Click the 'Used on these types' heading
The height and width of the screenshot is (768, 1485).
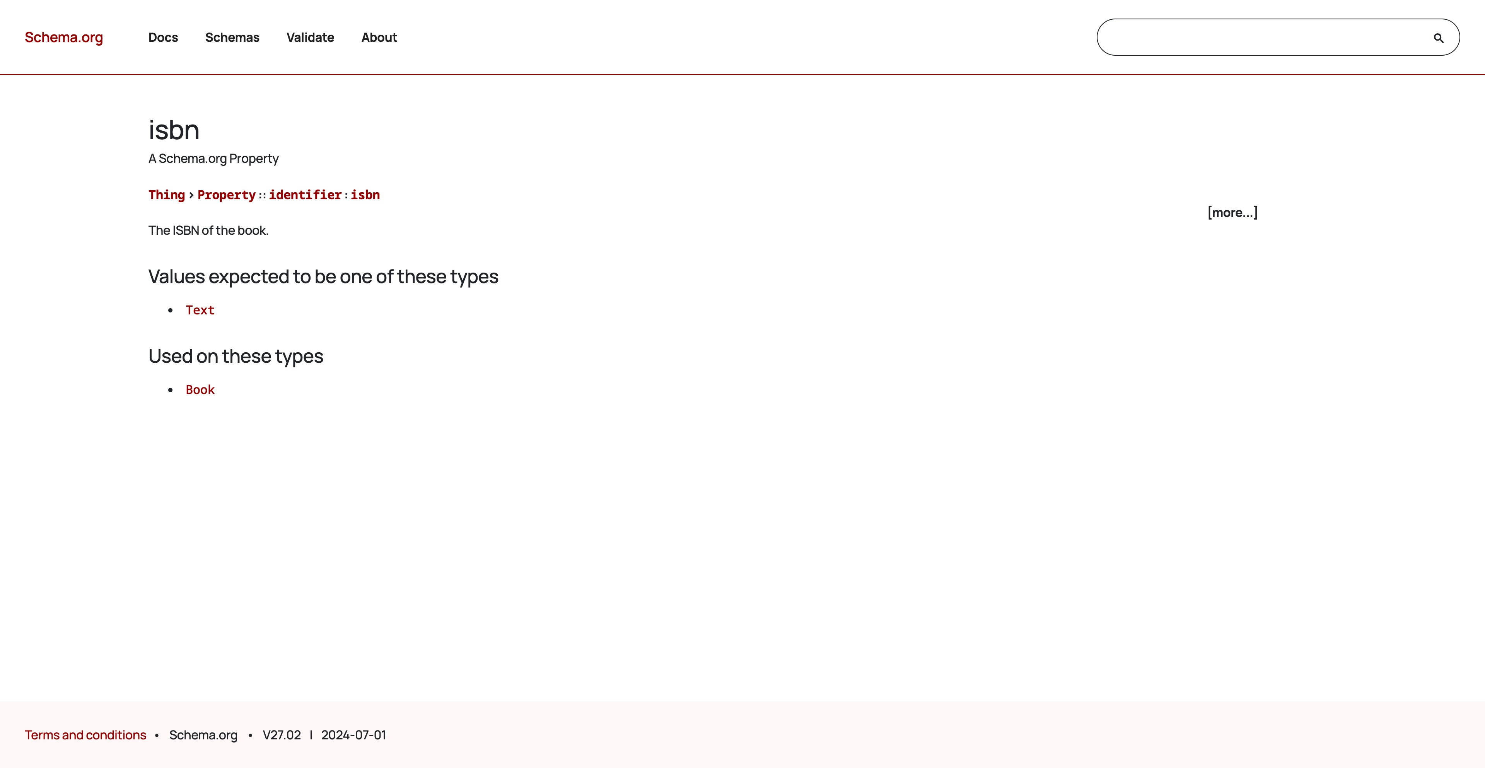click(235, 356)
